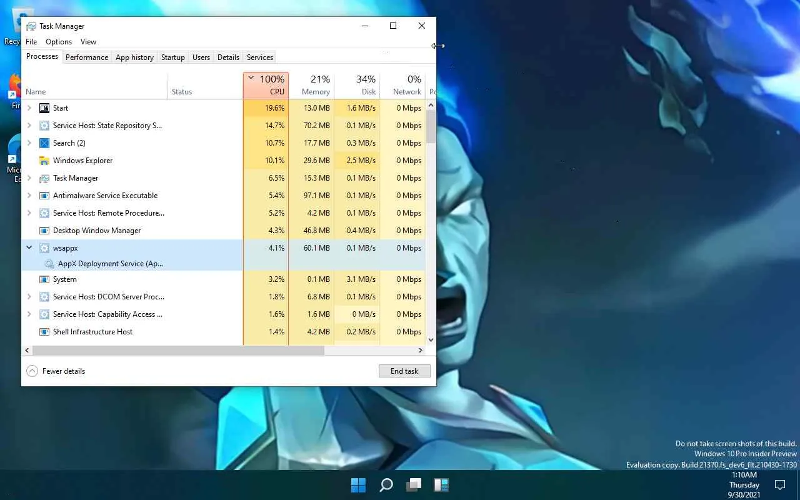
Task: Sort processes by the Network column header
Action: (x=402, y=86)
